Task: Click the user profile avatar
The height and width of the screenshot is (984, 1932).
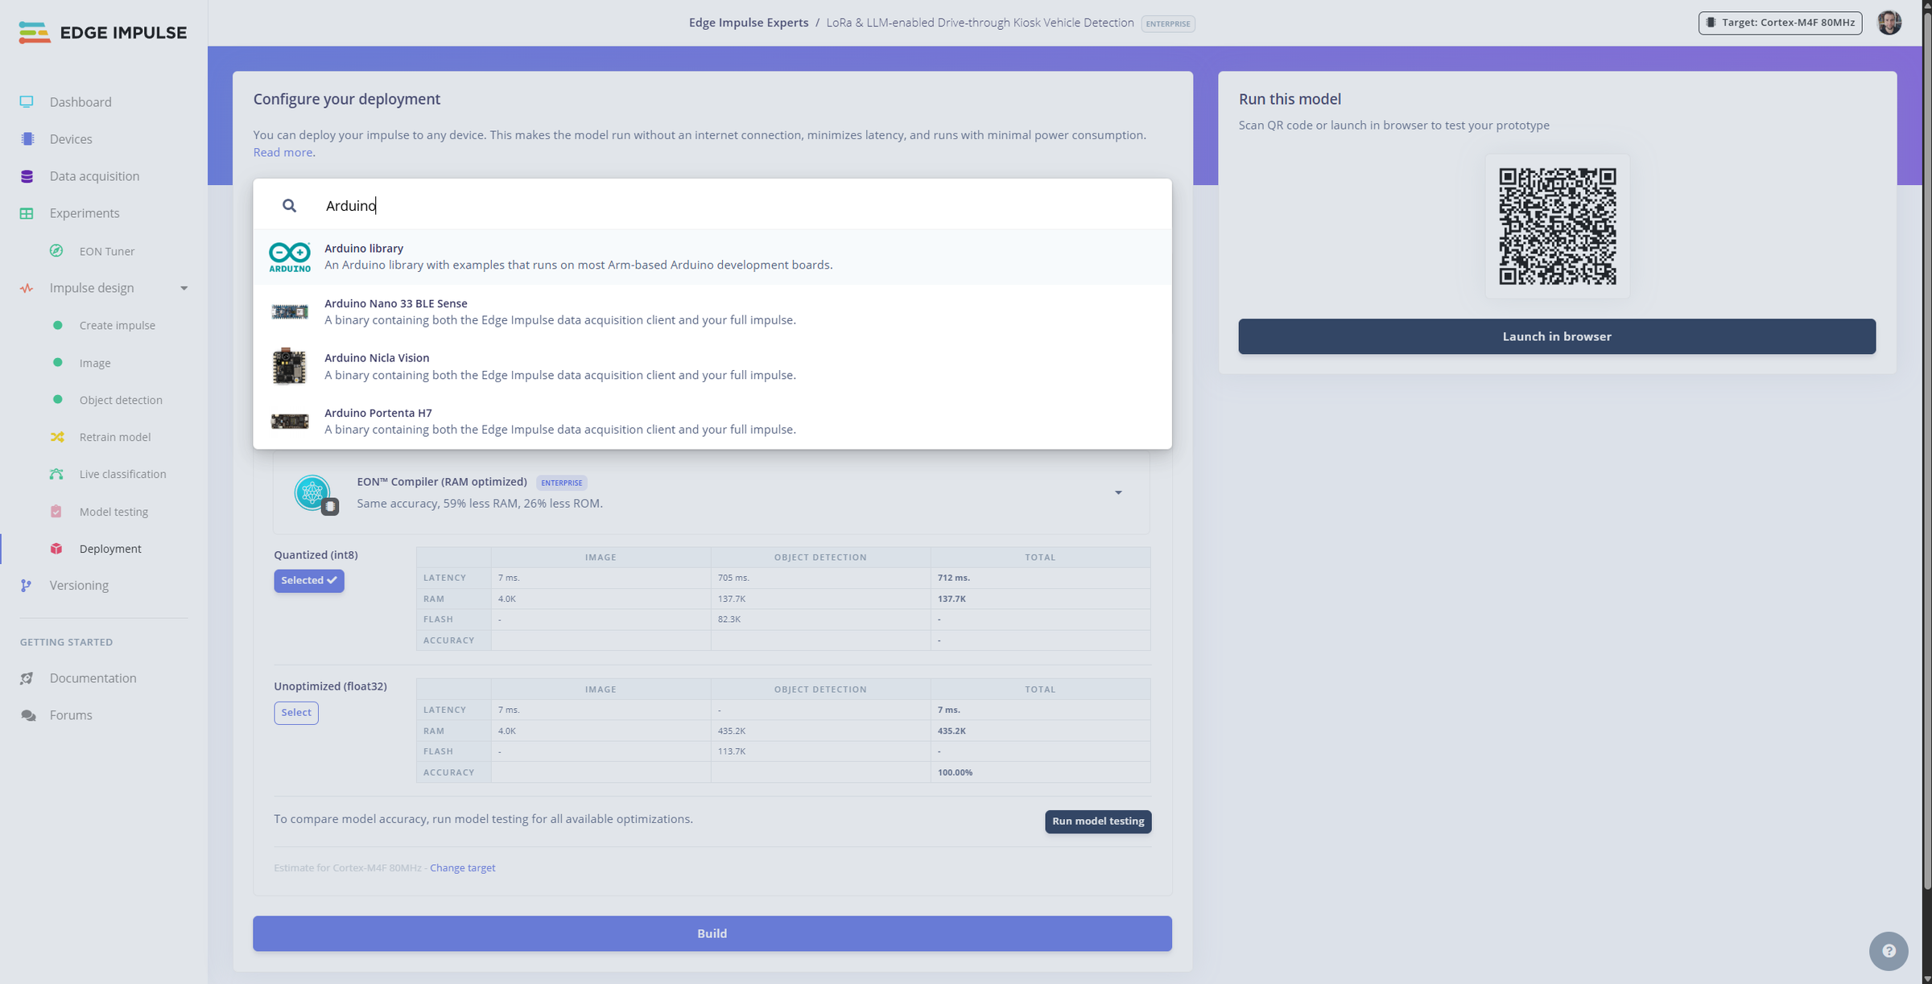Action: [1889, 23]
